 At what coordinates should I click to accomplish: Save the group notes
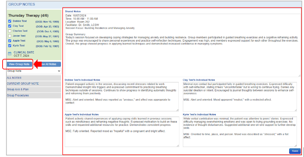294,151
